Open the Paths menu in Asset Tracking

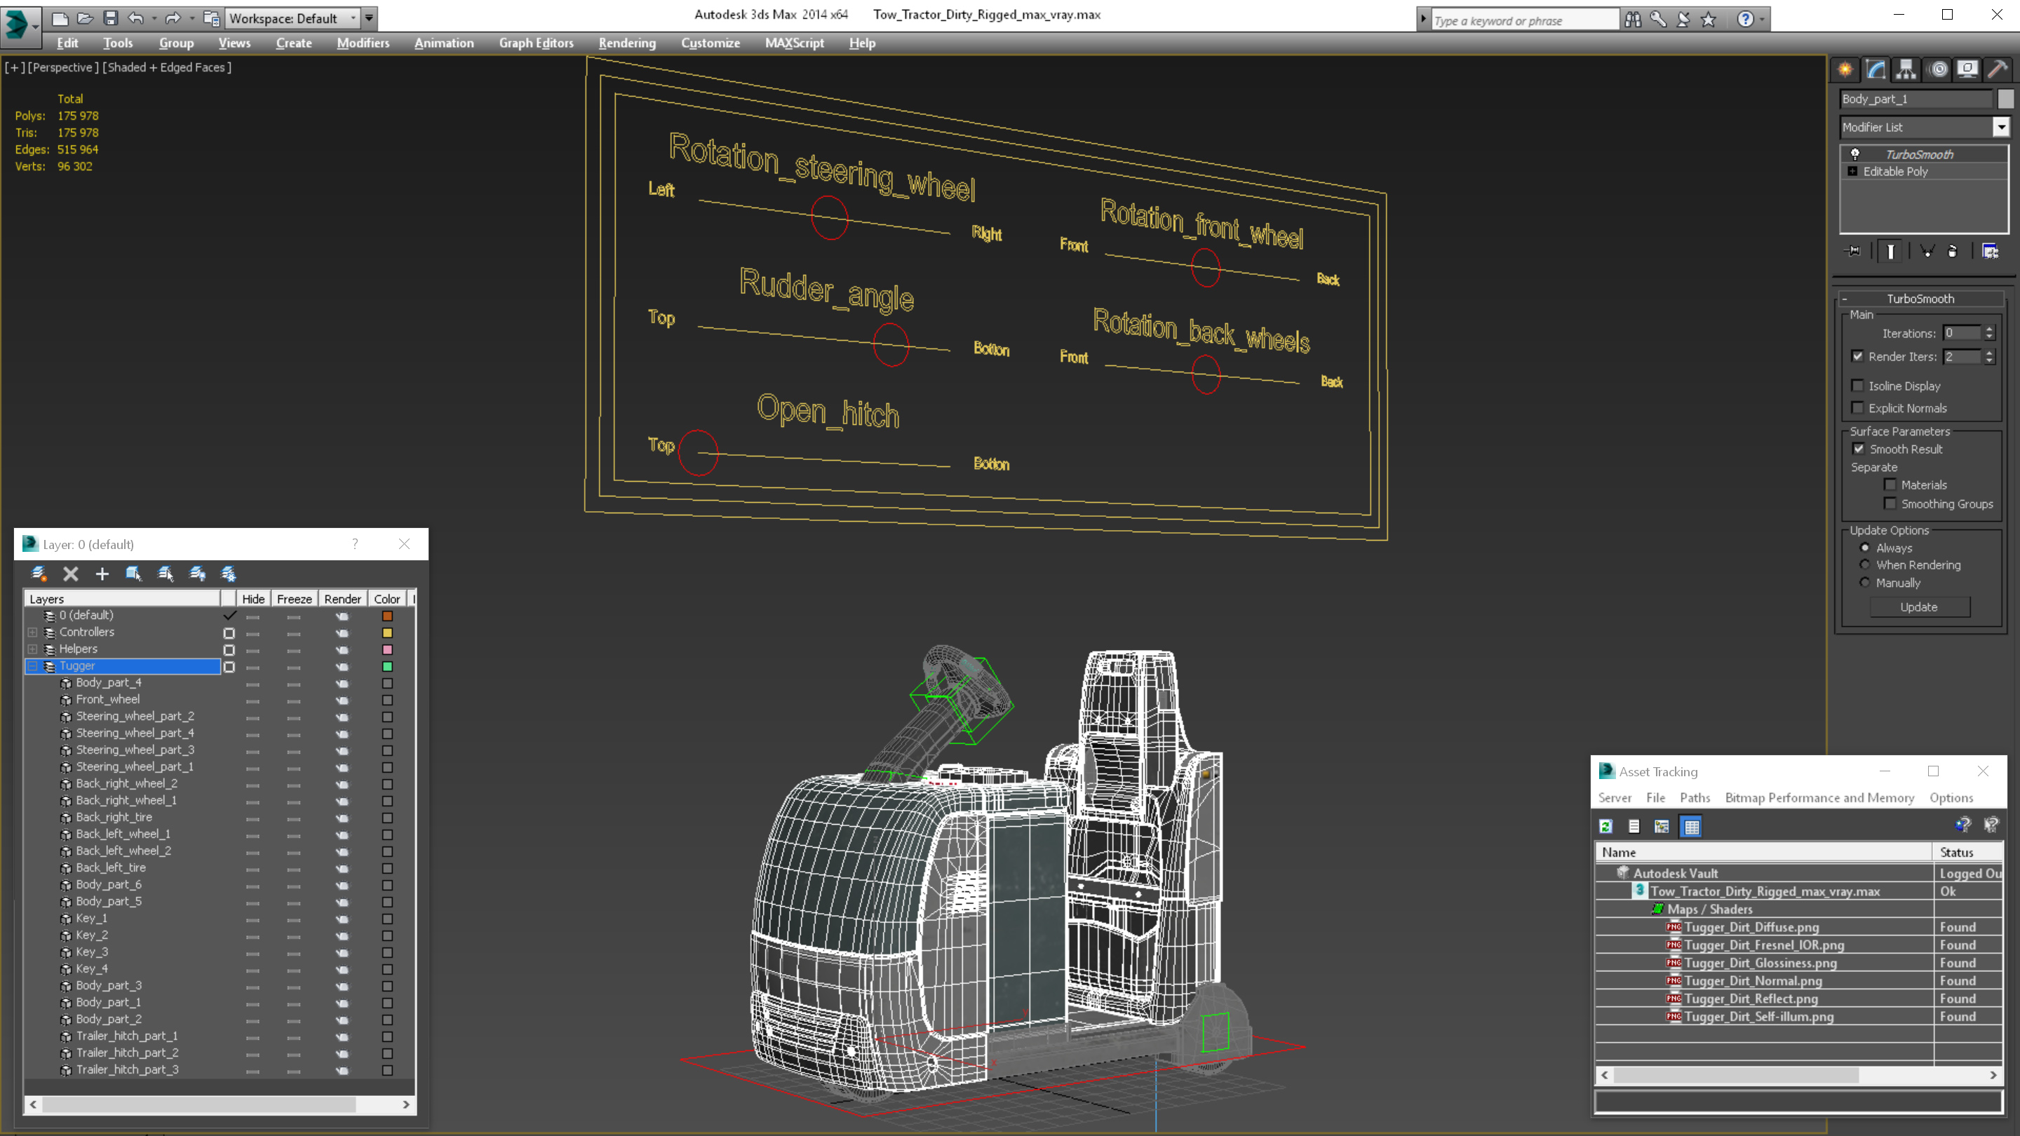1695,798
